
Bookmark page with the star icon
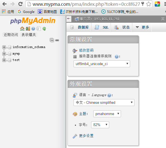pyautogui.click(x=148, y=4)
